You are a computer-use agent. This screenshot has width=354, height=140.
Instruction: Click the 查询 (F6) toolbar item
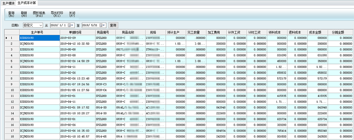click(11, 14)
